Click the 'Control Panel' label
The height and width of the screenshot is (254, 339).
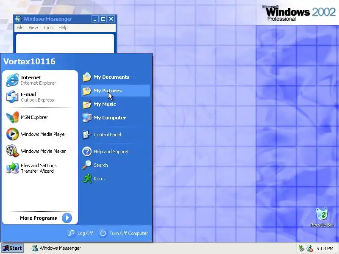[107, 135]
